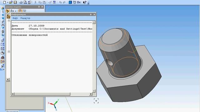200x112 pixels.
Task: Save the current document
Action: 15,2
